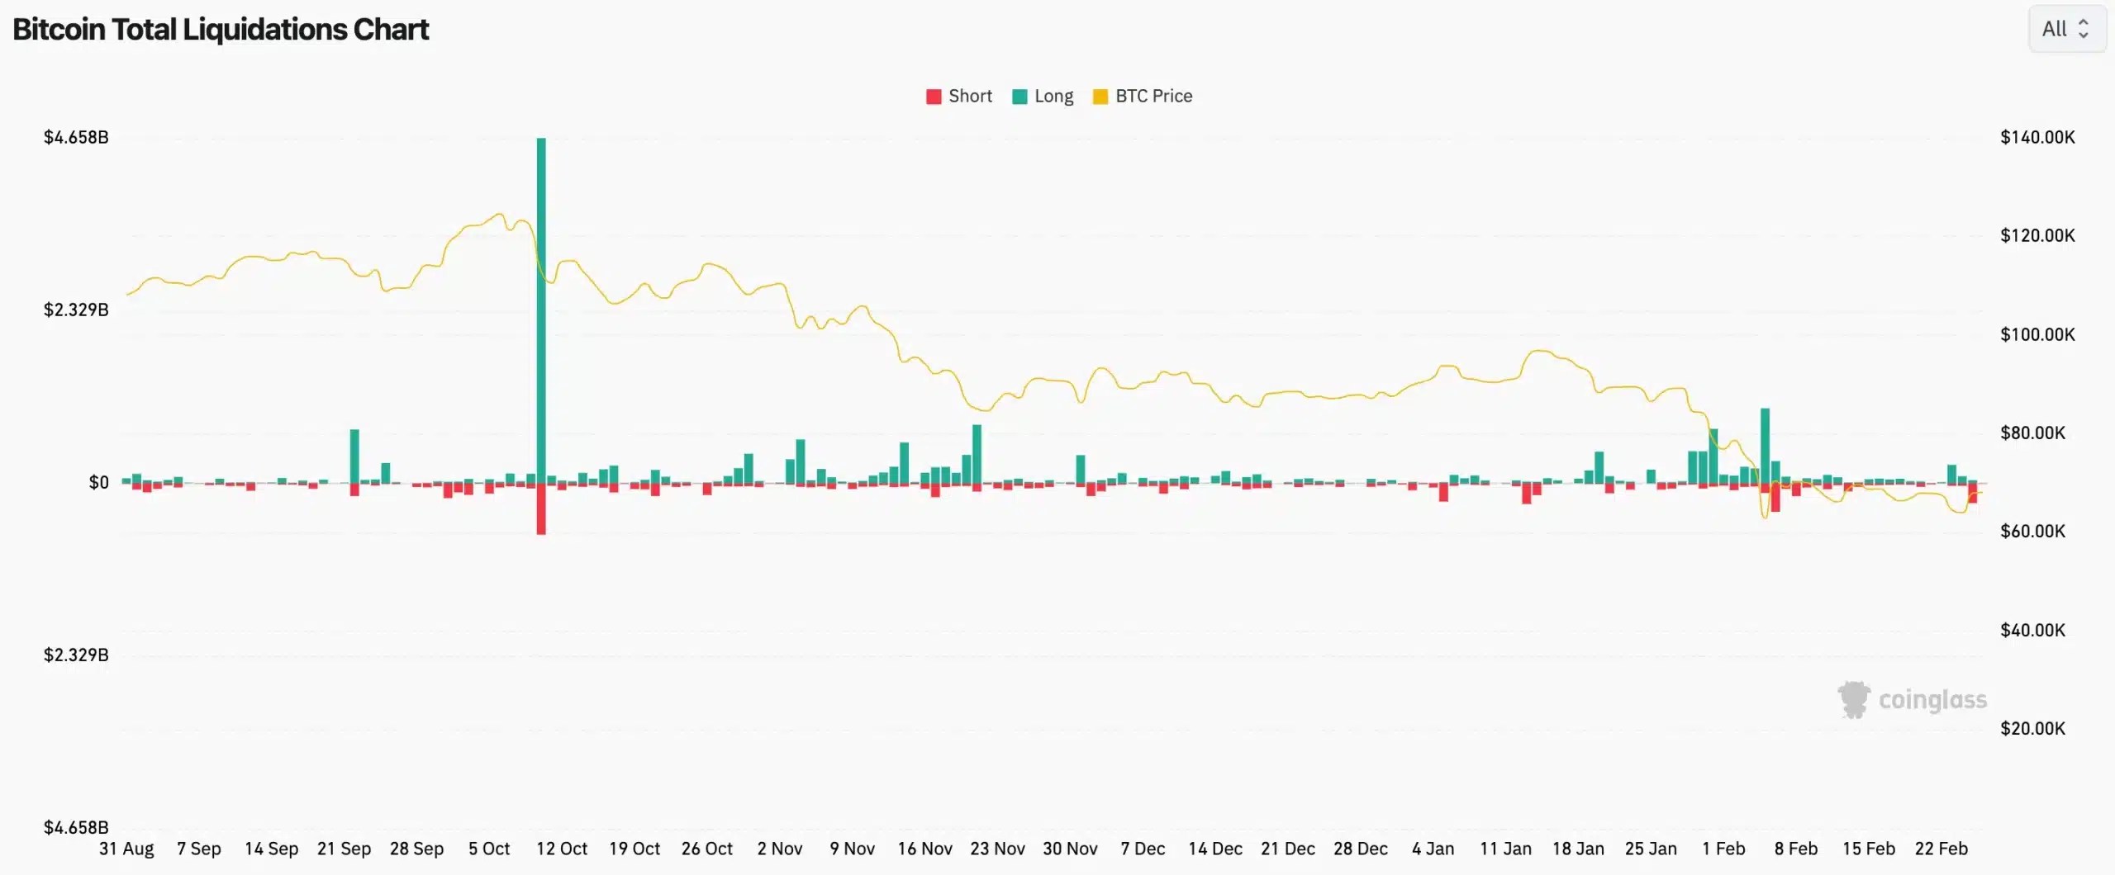Click the stepper chevrons beside All
The width and height of the screenshot is (2115, 875).
[x=2084, y=29]
